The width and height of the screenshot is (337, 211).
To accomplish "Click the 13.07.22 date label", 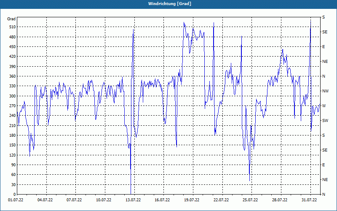I will click(133, 200).
